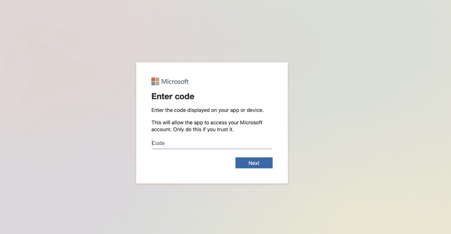Click the "This will allow the app" line
Screen dimensions: 451x234
[x=207, y=123]
